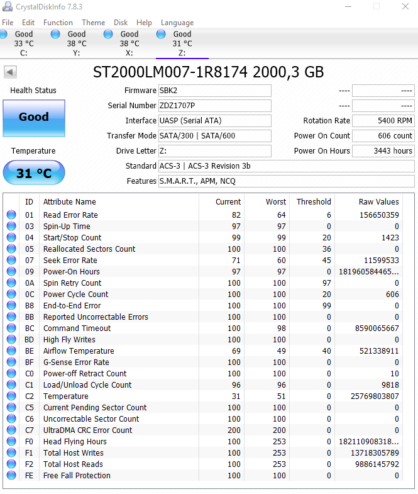Click the Interface field UASP (Serial ATA)

click(215, 121)
